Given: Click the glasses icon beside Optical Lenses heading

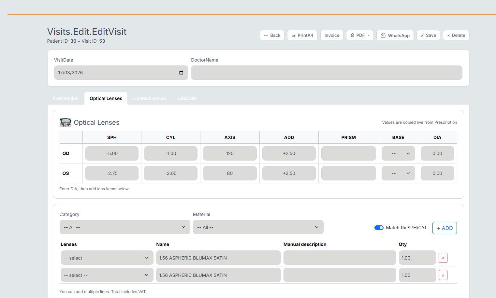Looking at the screenshot, I should click(x=66, y=122).
